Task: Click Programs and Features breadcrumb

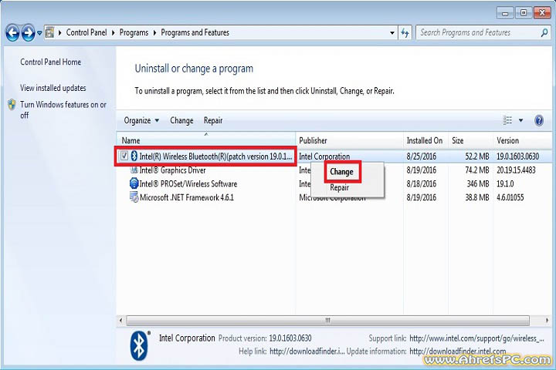Action: click(x=195, y=32)
